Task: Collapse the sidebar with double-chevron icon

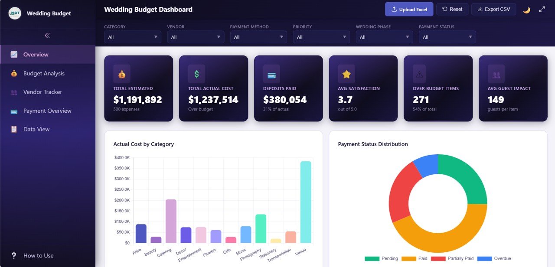Action: (47, 36)
